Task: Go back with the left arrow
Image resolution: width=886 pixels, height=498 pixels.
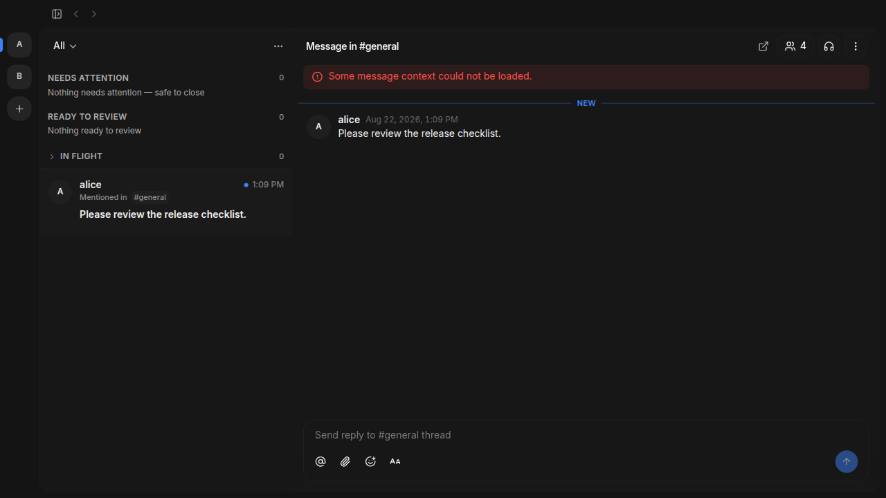Action: (x=76, y=14)
